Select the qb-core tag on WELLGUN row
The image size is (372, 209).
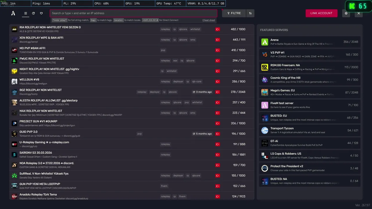pyautogui.click(x=197, y=82)
